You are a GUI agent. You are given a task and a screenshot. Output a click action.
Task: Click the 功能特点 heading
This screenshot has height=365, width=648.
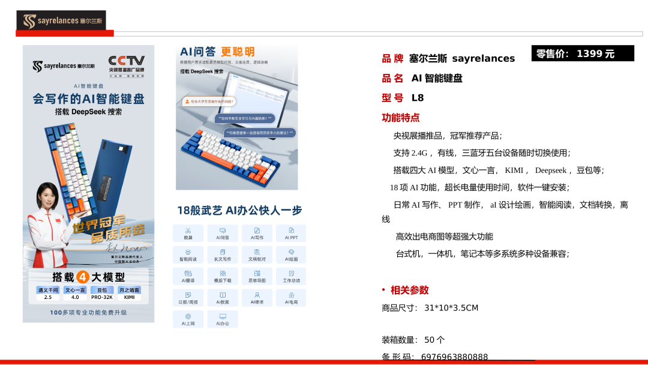(400, 118)
